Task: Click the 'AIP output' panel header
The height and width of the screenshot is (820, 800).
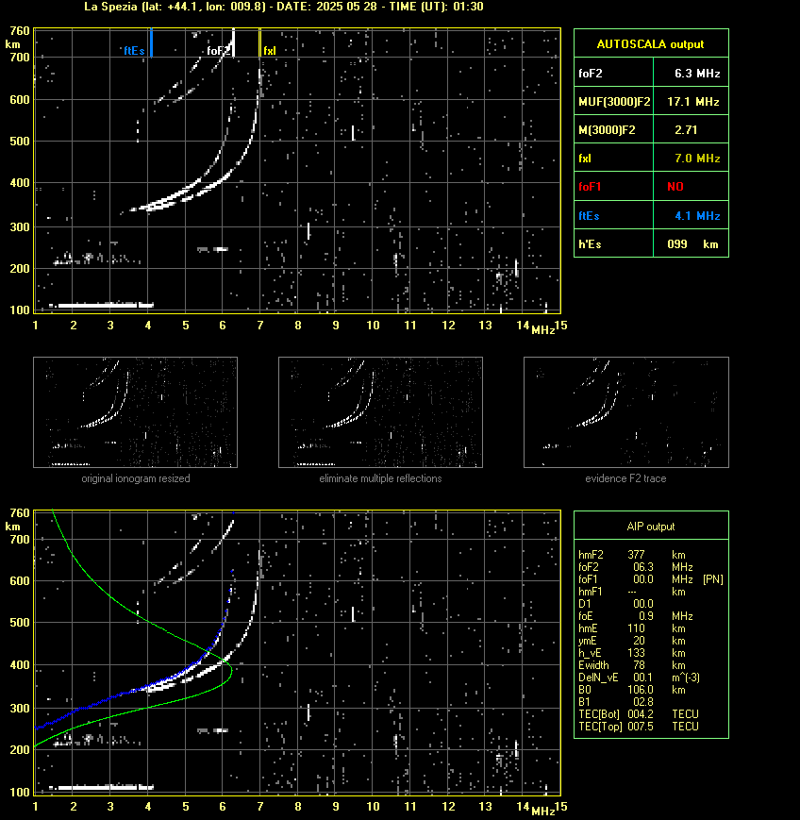Action: point(650,527)
